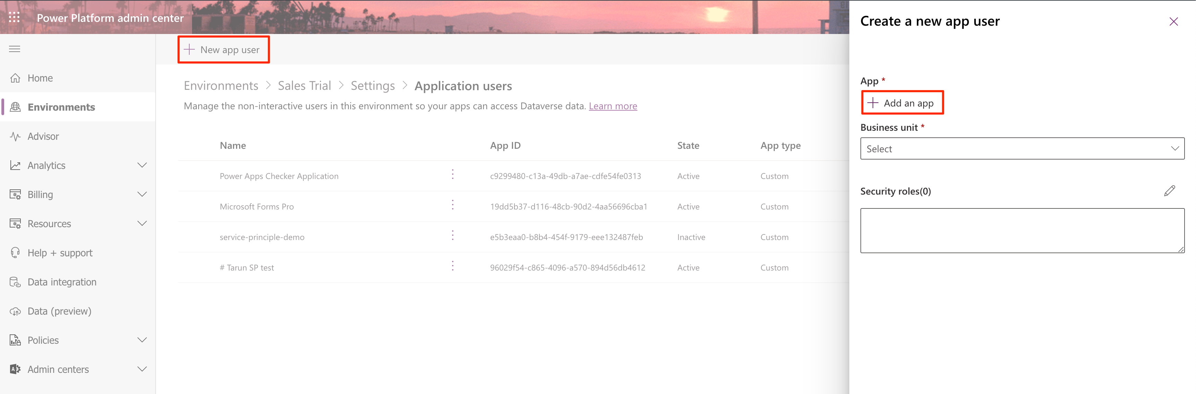
Task: Open Help + support page
Action: [60, 253]
